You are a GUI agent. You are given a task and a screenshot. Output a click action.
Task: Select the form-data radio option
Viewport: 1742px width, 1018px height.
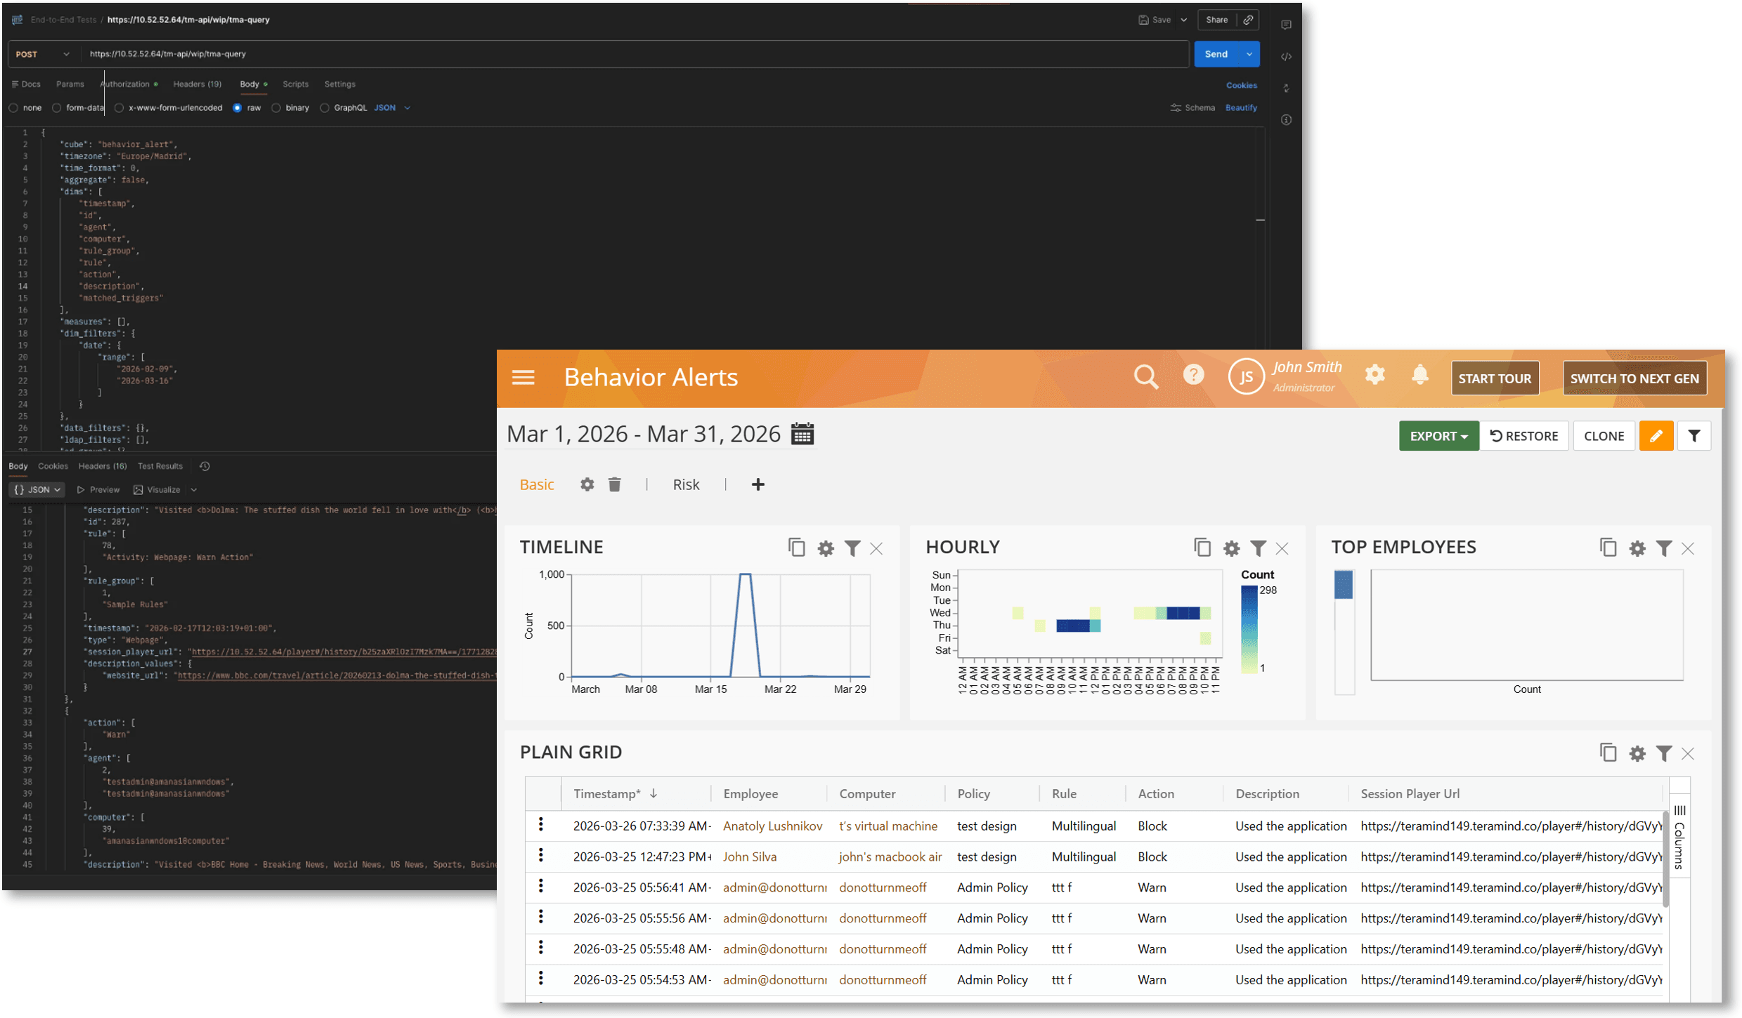57,108
